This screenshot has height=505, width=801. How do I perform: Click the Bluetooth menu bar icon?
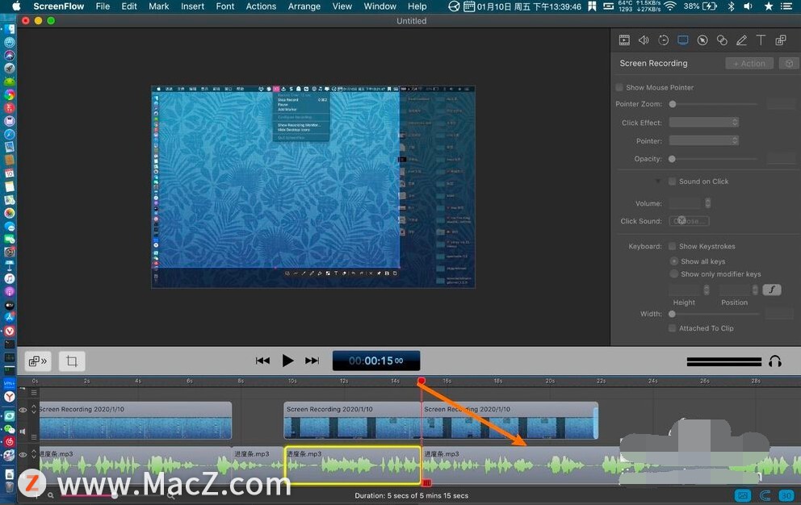(731, 6)
